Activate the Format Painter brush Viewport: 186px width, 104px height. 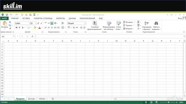click(x=10, y=28)
